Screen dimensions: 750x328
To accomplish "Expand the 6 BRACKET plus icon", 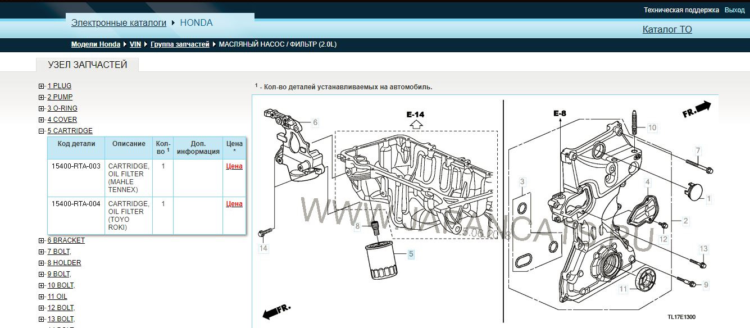I will click(x=42, y=240).
